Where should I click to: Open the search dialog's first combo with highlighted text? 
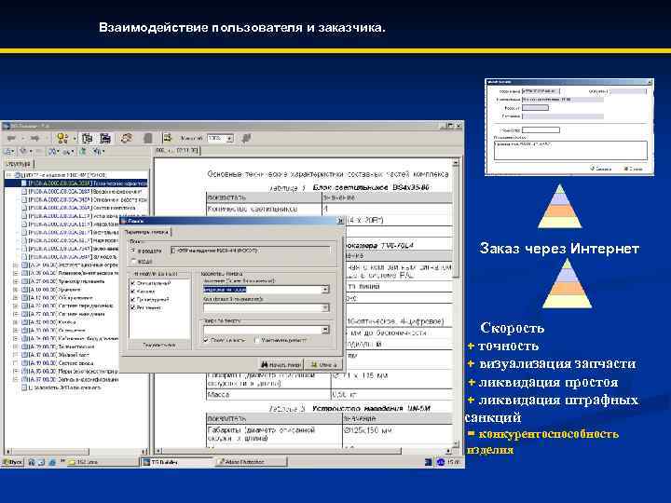325,290
